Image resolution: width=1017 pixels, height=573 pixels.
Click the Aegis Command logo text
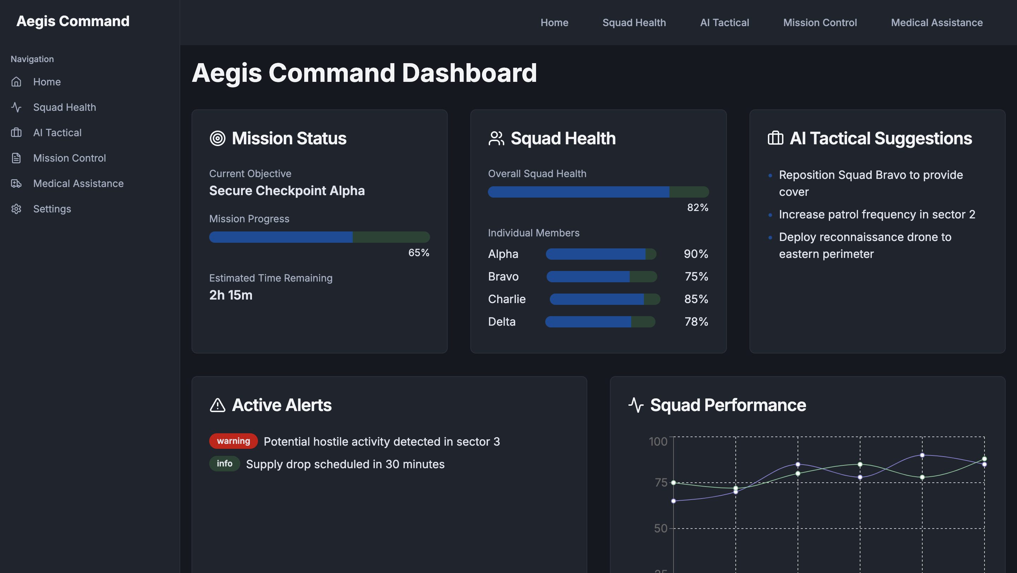(73, 21)
